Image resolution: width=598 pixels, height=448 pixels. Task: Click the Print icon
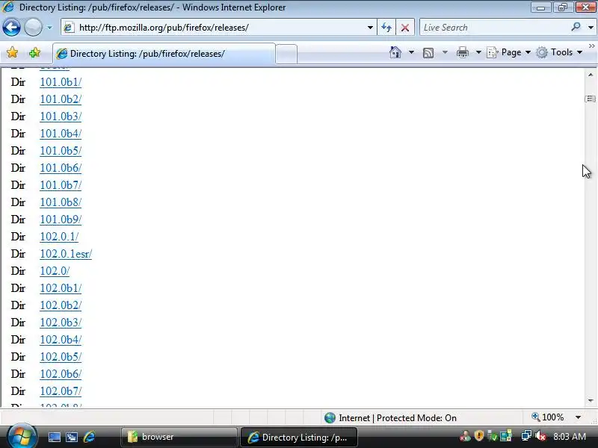[462, 52]
